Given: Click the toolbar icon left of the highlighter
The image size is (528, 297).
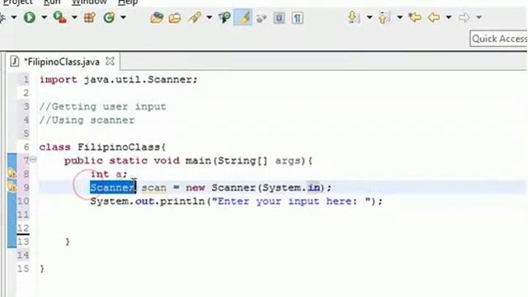Looking at the screenshot, I should click(224, 17).
